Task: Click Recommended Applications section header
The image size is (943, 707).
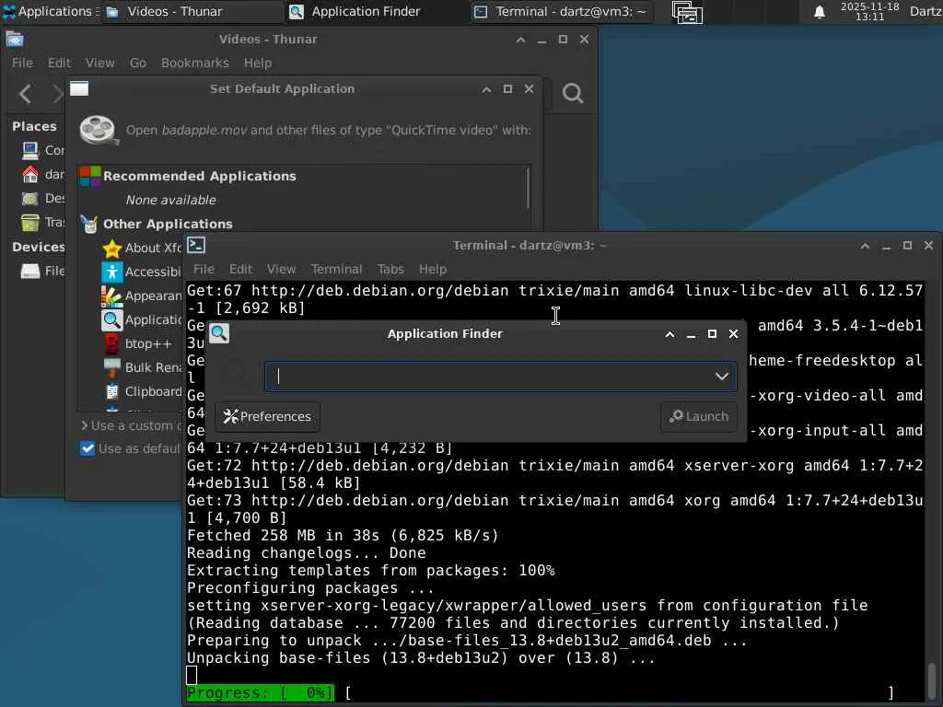Action: point(199,176)
